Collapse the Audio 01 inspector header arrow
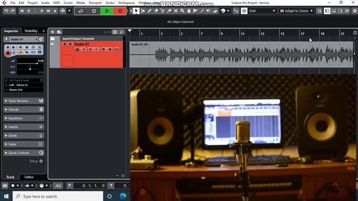Viewport: 358px width, 201px height. point(6,39)
